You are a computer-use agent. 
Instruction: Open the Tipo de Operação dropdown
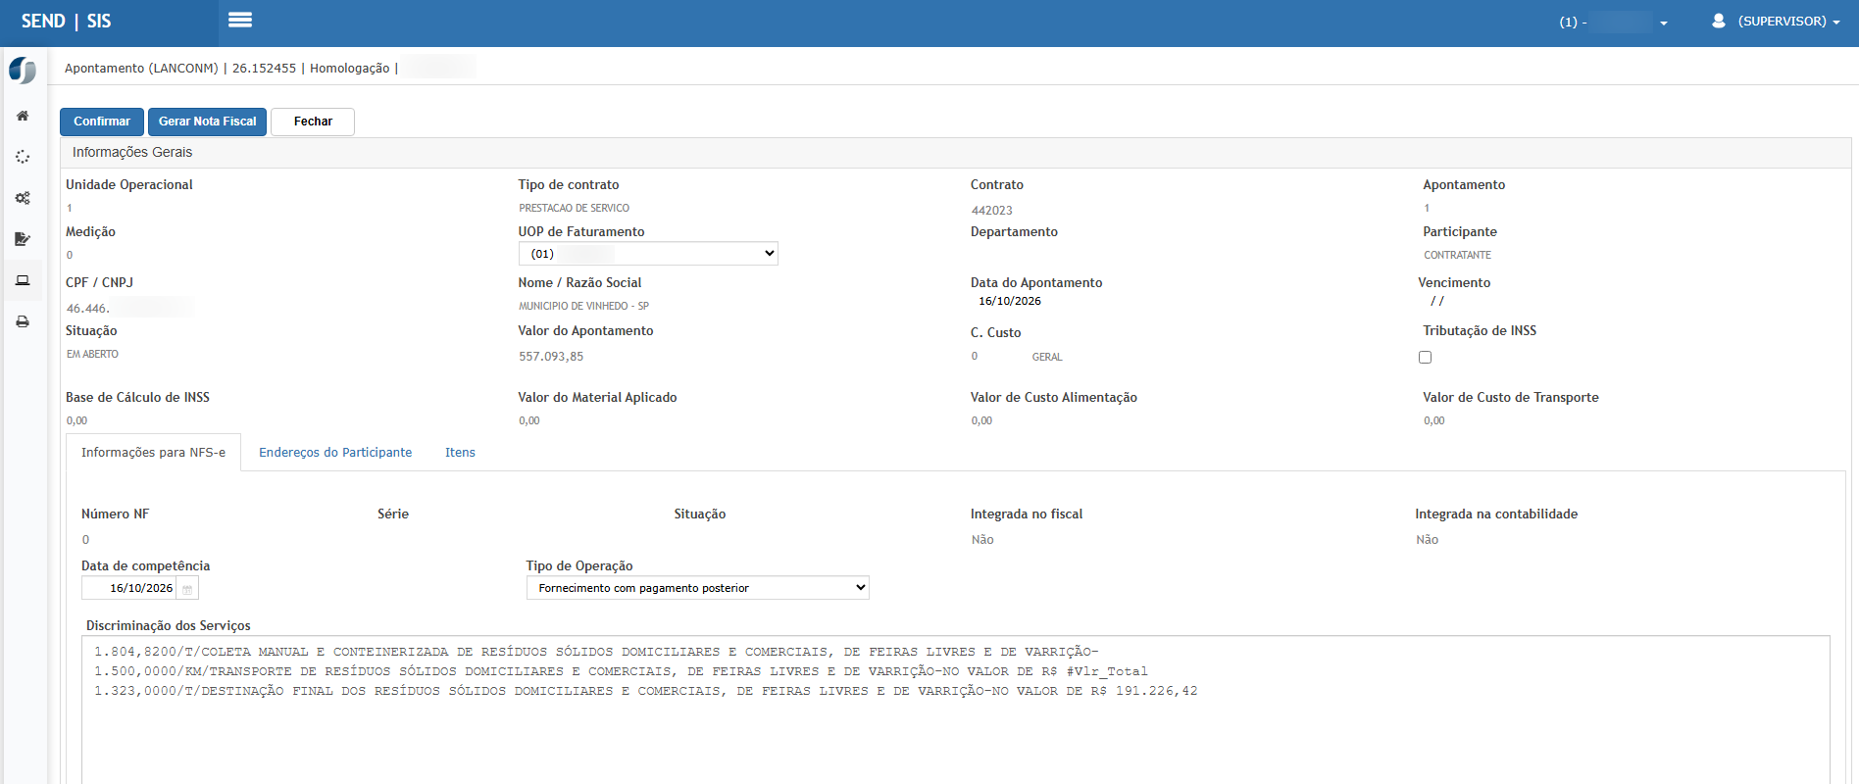point(697,588)
